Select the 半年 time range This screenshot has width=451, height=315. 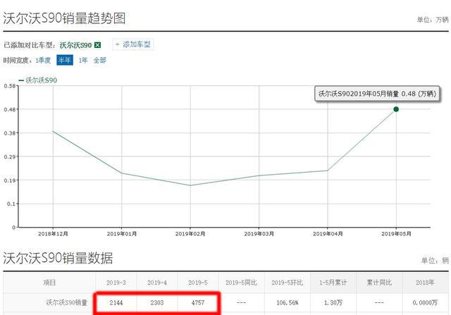65,60
